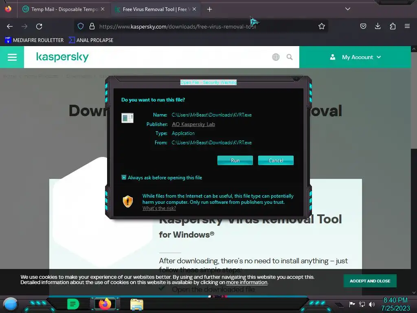This screenshot has height=313, width=417.
Task: Close the Temp Mail tab
Action: pyautogui.click(x=103, y=9)
